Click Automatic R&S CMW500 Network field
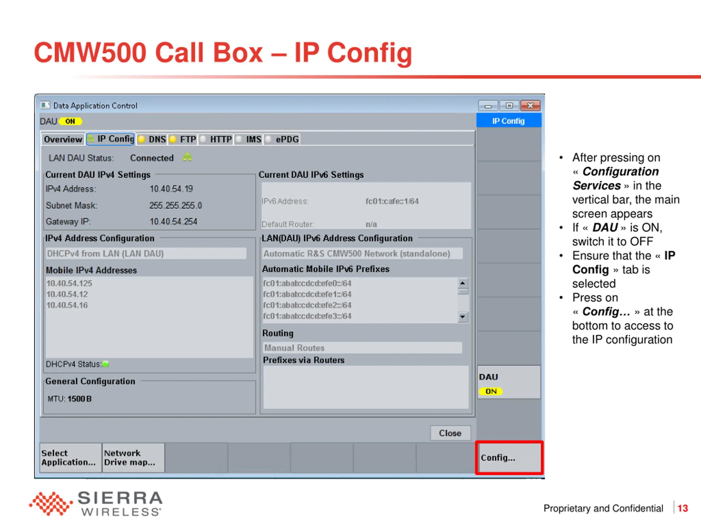The image size is (701, 525). pos(362,253)
